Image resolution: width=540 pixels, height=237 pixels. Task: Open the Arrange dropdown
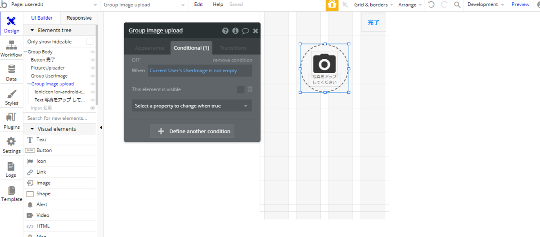[x=410, y=4]
